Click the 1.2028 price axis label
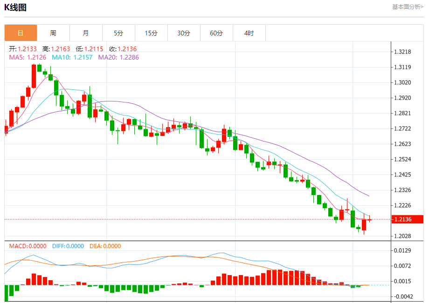This screenshot has height=303, width=429. [x=402, y=236]
